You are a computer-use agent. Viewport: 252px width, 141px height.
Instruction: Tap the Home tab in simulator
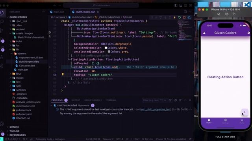[209, 121]
